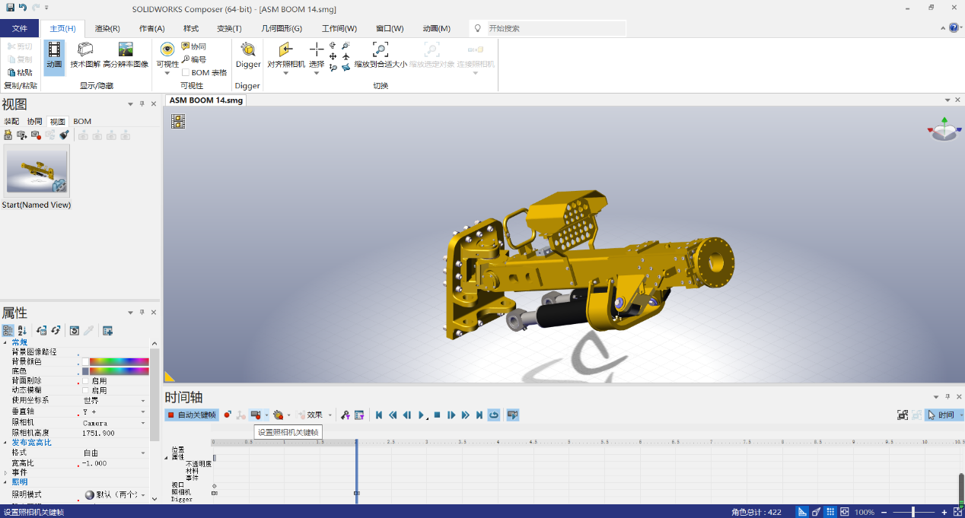Click the create-view camera icon in 视图 panel
The image size is (965, 518).
[7, 135]
